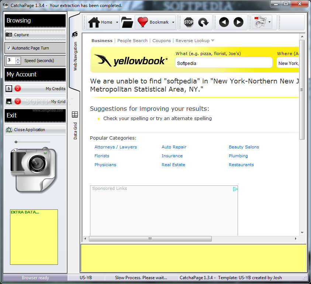Click 'Slow Process. Please wait...' status text

(x=141, y=278)
